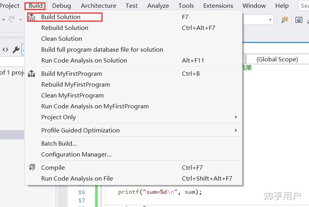Open the Debug menu
Image resolution: width=309 pixels, height=207 pixels.
click(61, 6)
